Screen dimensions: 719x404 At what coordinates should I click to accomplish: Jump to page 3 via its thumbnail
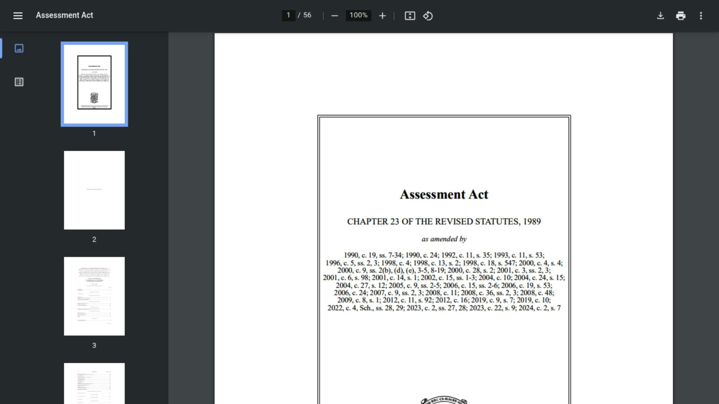click(94, 296)
